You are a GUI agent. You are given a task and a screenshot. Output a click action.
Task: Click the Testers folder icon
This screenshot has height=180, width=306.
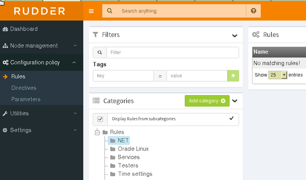point(112,166)
